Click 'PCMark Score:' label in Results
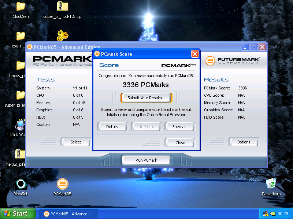This screenshot has height=219, width=293. tap(217, 88)
